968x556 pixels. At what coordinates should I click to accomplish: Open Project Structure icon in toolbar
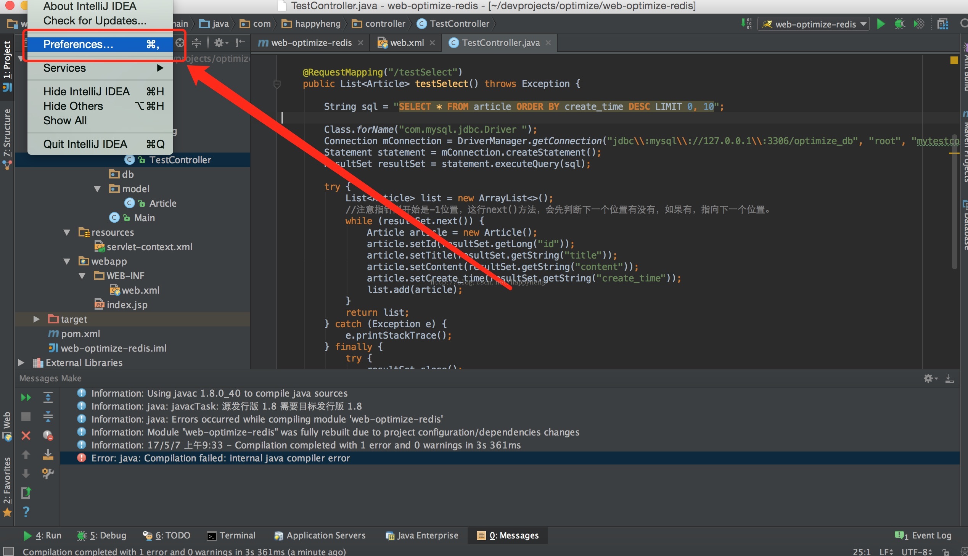pyautogui.click(x=943, y=24)
